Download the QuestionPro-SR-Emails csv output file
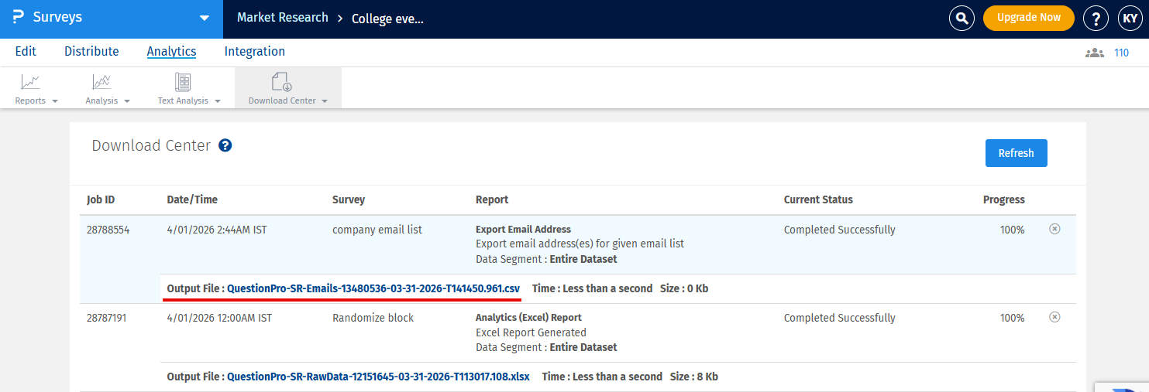 point(373,288)
